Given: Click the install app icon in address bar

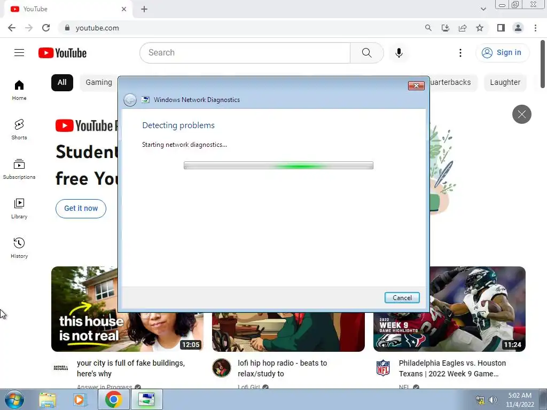Looking at the screenshot, I should [x=445, y=28].
